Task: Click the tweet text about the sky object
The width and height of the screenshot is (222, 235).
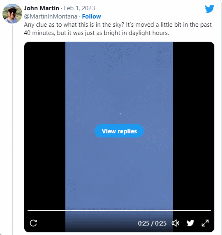Action: 118,29
